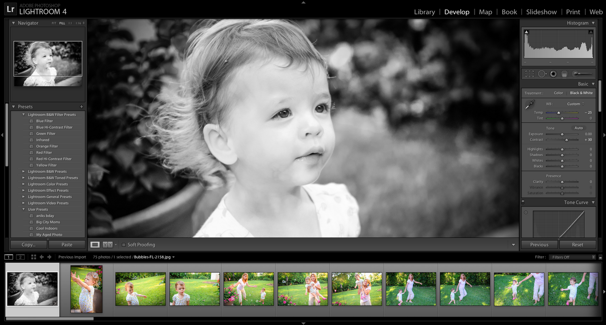Set Treatment to Color
Image resolution: width=606 pixels, height=325 pixels.
[558, 93]
